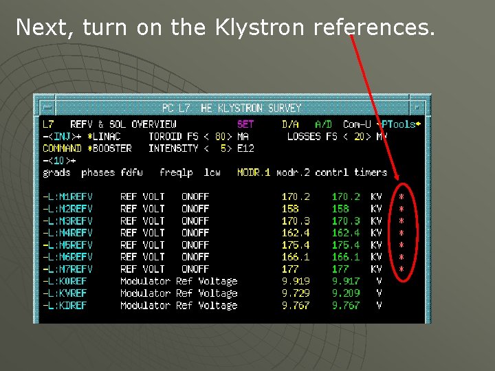This screenshot has width=495, height=371.
Task: Click the PC L7 HE KLYSTRON SURVEY title bar
Action: pyautogui.click(x=232, y=108)
